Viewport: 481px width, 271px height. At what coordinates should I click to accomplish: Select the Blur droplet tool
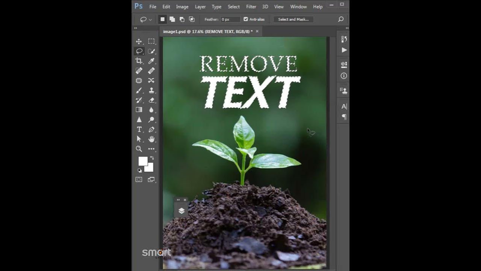click(151, 110)
